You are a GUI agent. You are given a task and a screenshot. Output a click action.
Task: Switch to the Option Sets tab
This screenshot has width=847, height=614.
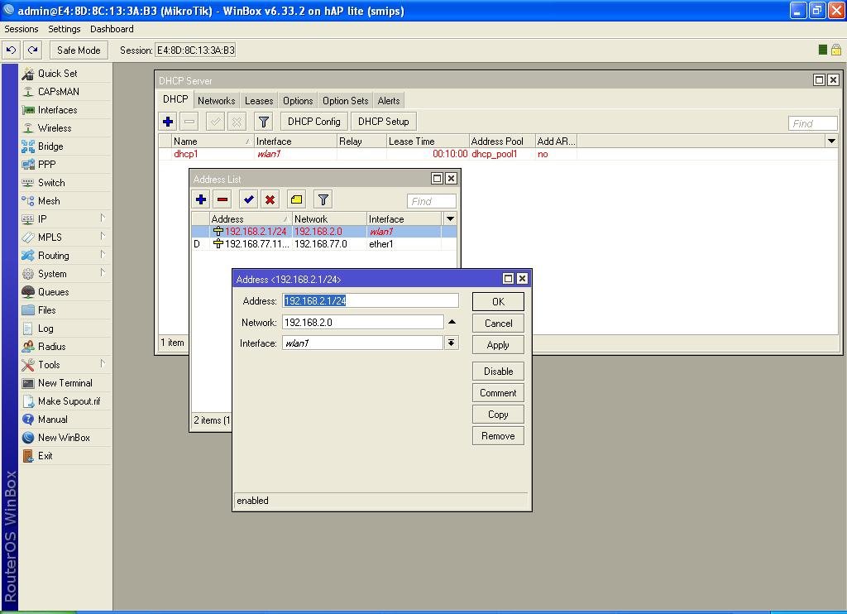(345, 101)
